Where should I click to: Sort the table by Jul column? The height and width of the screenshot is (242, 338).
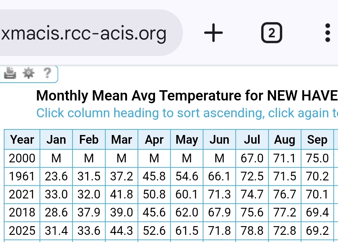pos(252,140)
